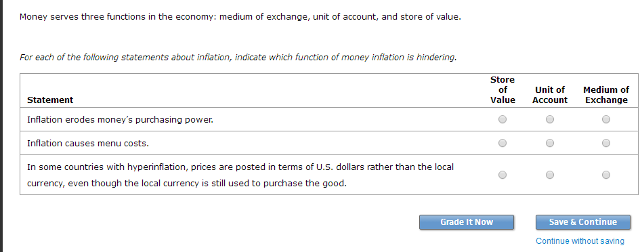Viewport: 640px width, 252px height.
Task: Choose Store of Value for menu costs row
Action: click(x=503, y=143)
